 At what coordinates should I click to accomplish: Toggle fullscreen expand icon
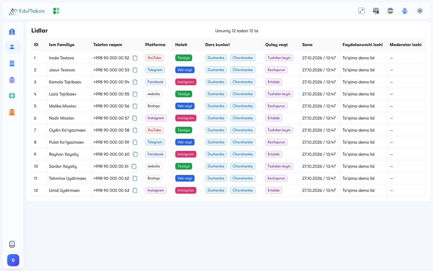pyautogui.click(x=361, y=11)
